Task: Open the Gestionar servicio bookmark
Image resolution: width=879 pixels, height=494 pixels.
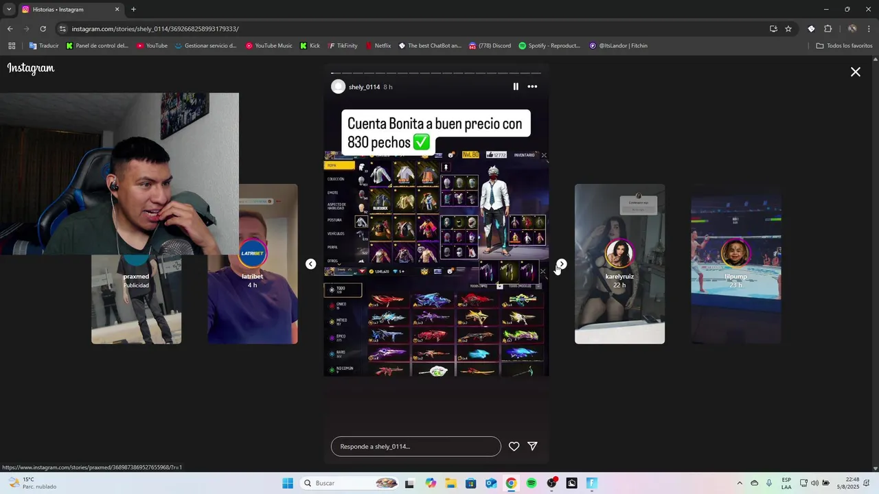Action: point(206,46)
